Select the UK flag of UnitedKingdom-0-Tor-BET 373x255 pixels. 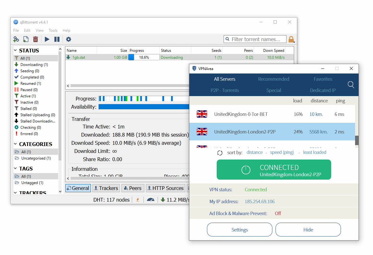[202, 114]
